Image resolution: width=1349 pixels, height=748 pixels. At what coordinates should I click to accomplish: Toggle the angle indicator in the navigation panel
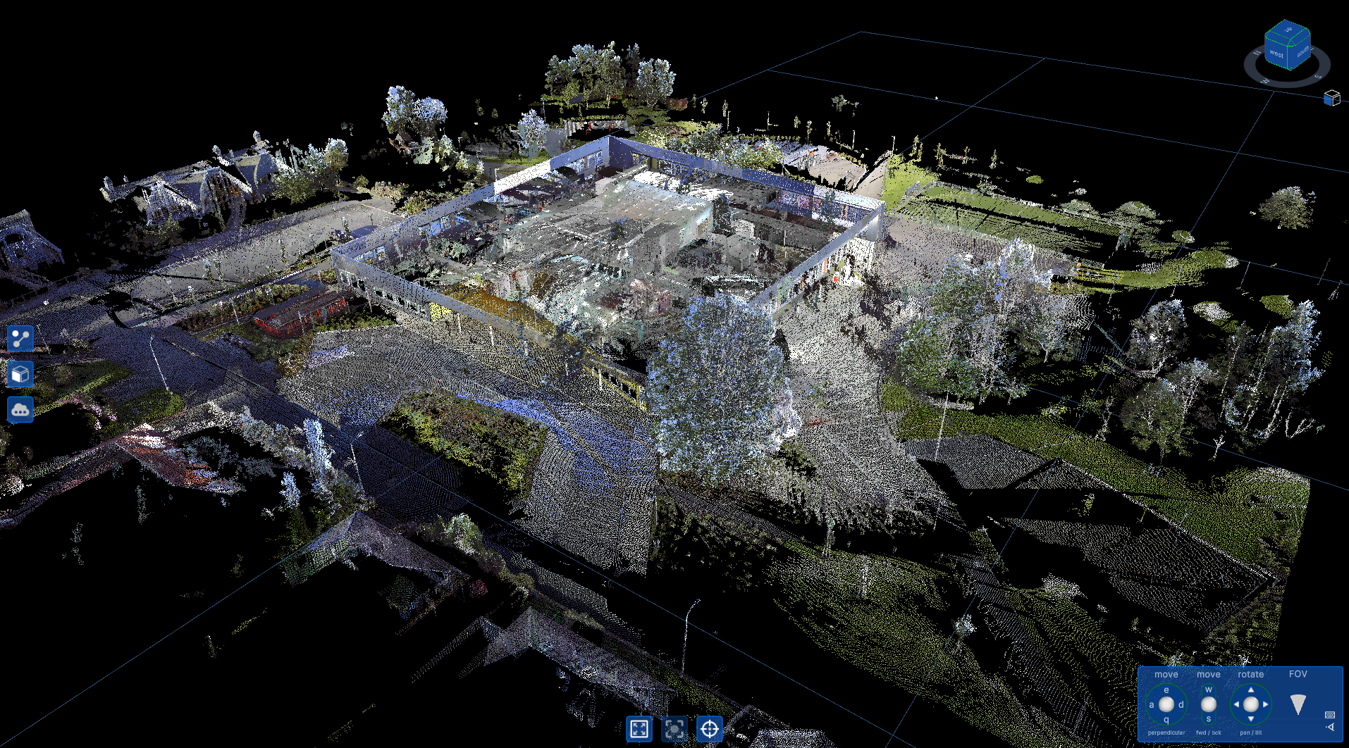[x=1330, y=728]
